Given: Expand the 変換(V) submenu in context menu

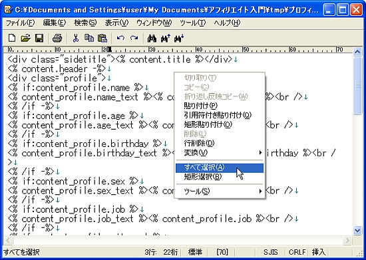Looking at the screenshot, I should (220, 153).
